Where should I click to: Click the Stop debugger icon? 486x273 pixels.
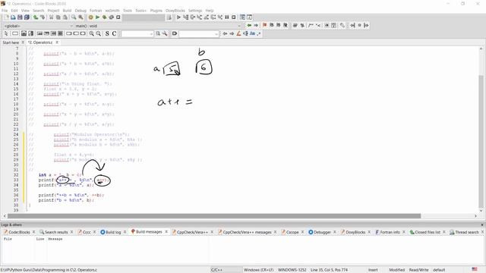click(x=234, y=17)
